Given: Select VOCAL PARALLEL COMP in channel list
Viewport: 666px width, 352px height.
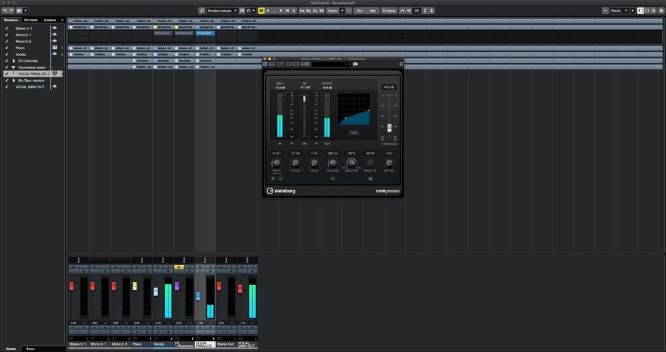Looking at the screenshot, I should pyautogui.click(x=34, y=74).
